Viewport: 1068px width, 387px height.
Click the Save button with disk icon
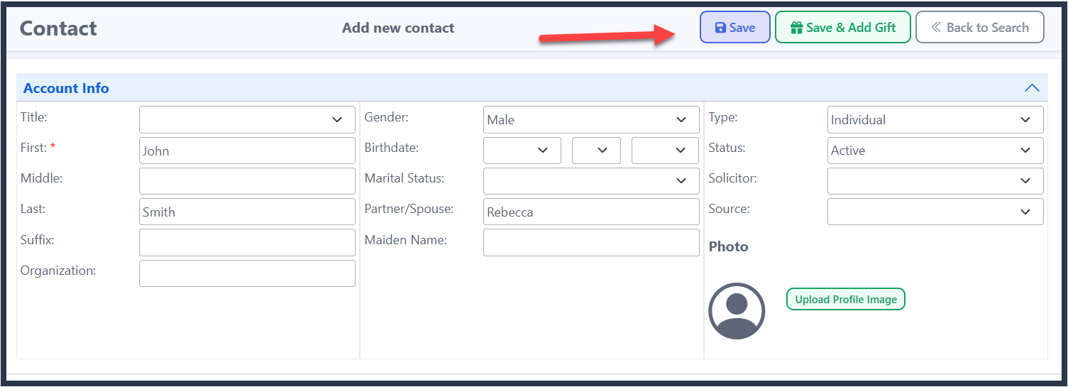[734, 28]
